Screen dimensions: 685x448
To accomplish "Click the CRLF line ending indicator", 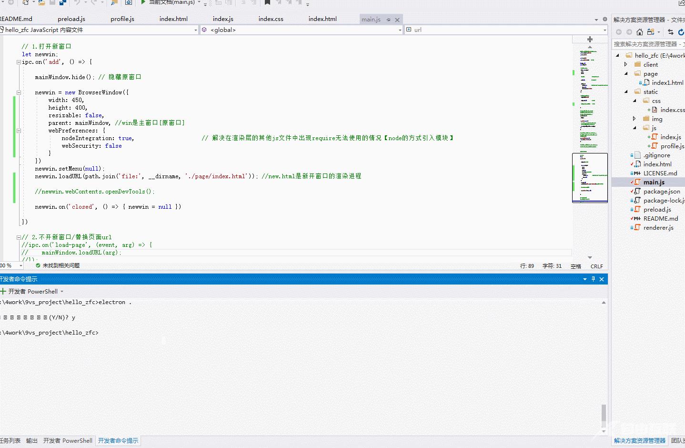I will (596, 266).
